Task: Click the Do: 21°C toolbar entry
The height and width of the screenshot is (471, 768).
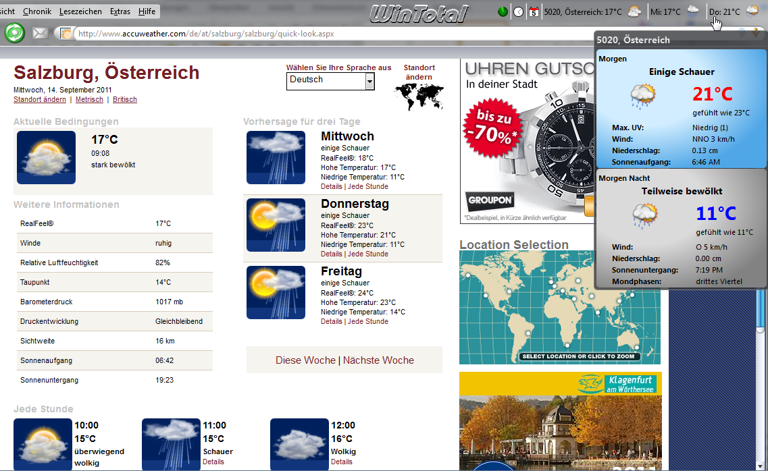Action: (724, 11)
